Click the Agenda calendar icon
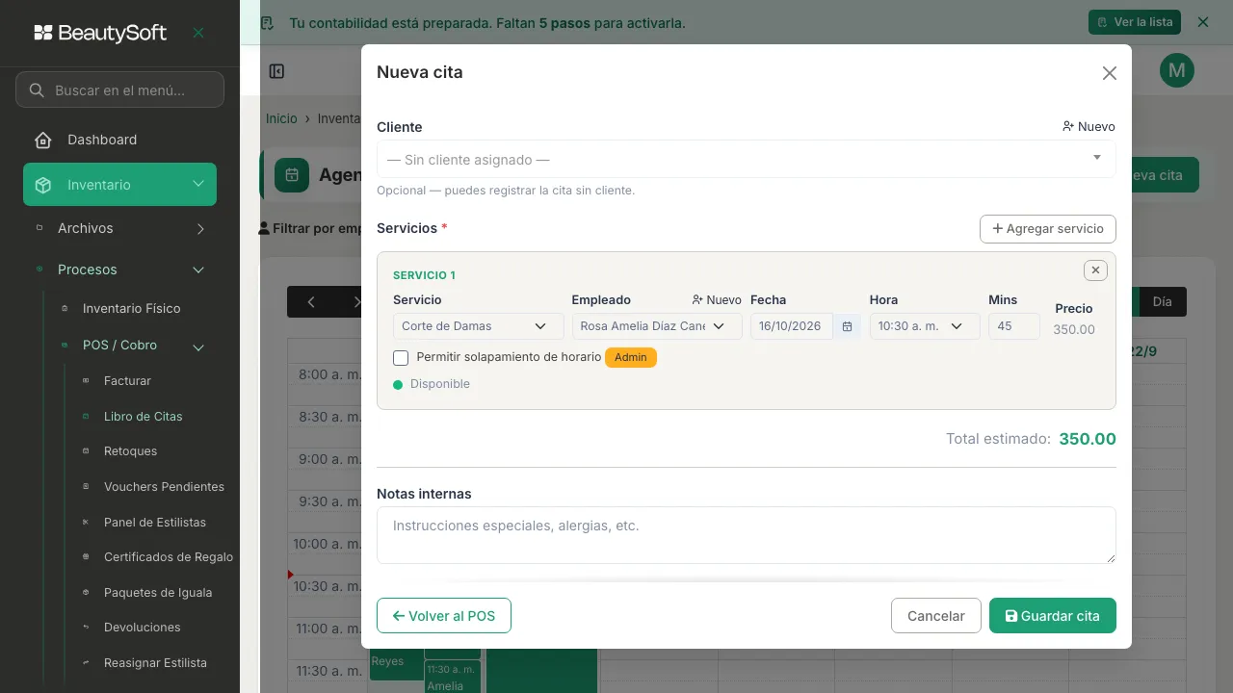 click(292, 175)
